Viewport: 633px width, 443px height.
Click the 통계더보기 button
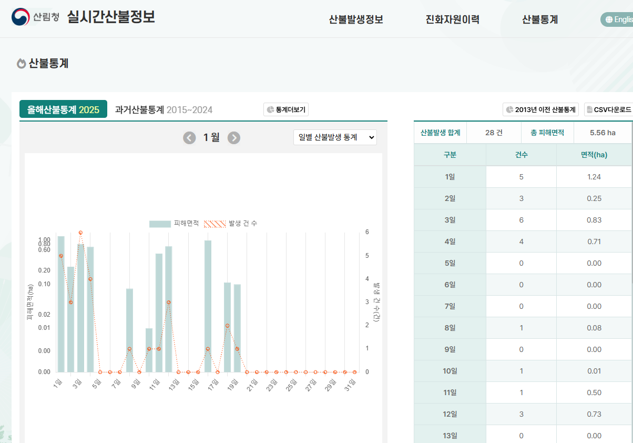(285, 109)
